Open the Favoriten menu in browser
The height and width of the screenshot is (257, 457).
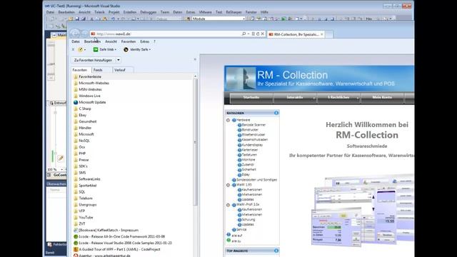(x=129, y=41)
